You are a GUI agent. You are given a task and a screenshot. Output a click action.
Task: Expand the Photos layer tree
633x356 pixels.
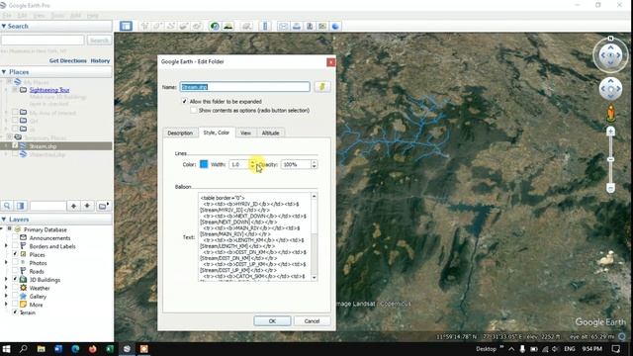6,263
